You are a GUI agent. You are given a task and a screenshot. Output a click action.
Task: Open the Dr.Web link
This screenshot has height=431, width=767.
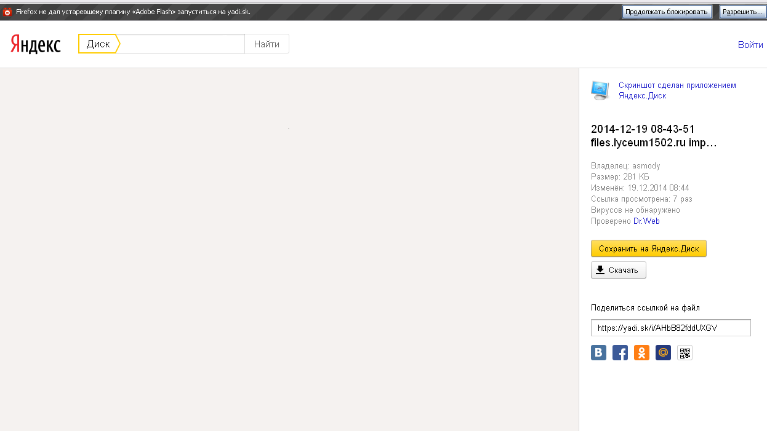click(646, 221)
